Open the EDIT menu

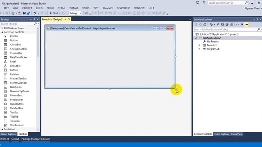(x=6, y=8)
